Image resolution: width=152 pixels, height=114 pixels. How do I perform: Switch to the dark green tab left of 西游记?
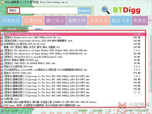click(x=14, y=29)
